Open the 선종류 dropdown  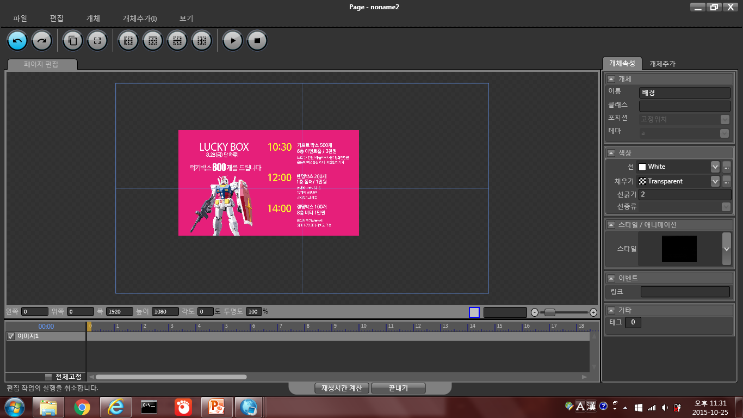point(726,207)
